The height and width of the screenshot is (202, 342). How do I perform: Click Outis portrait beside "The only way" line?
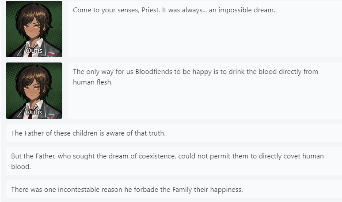pyautogui.click(x=34, y=90)
